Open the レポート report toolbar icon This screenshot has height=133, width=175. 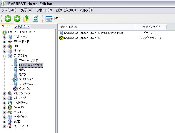click(49, 19)
